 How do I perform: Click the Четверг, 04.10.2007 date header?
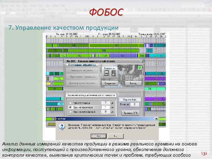click(x=67, y=34)
